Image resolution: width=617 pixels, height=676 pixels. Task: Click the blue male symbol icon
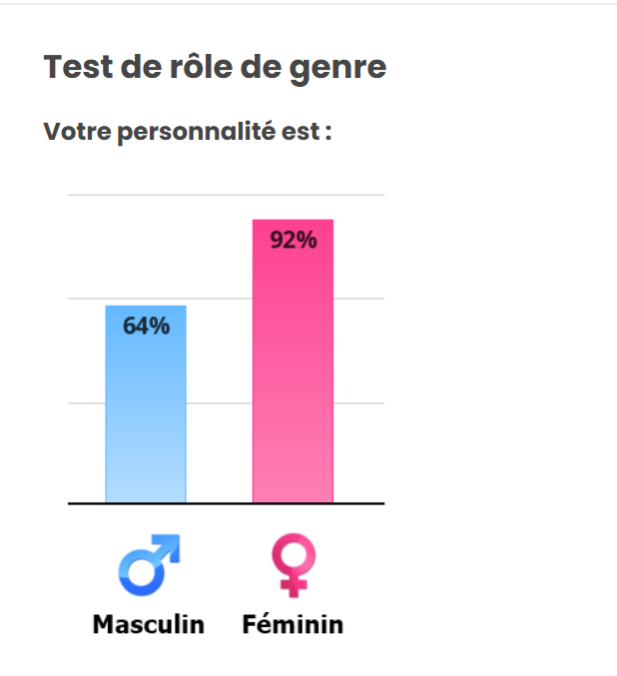pyautogui.click(x=149, y=565)
